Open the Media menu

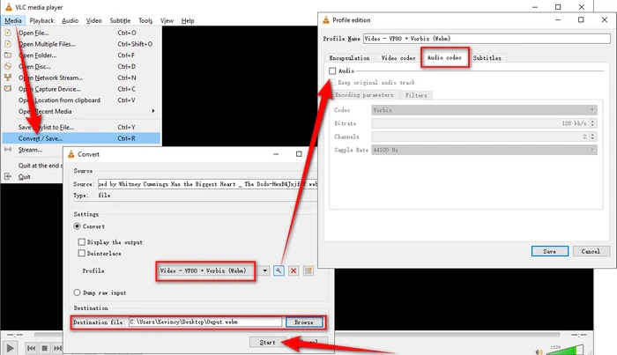(13, 20)
